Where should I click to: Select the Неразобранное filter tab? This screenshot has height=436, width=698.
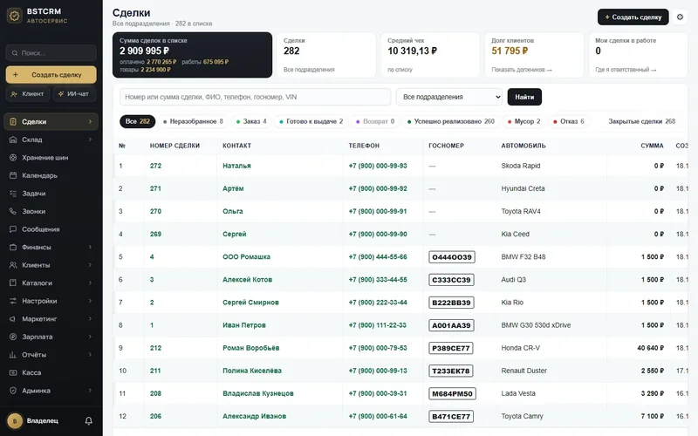193,121
